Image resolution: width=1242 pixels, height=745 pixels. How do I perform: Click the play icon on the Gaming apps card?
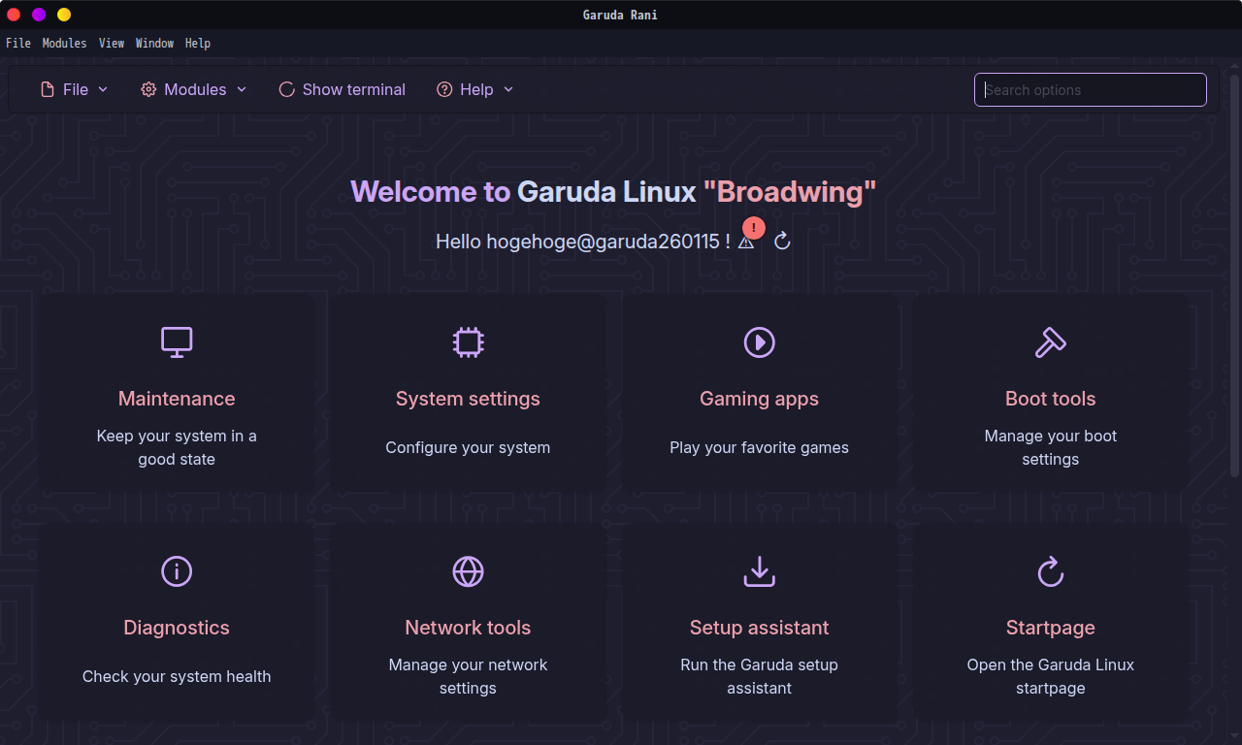759,342
